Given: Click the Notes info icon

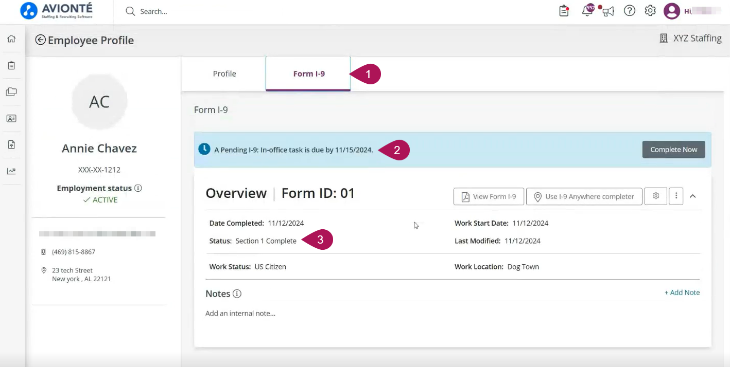Looking at the screenshot, I should click(237, 294).
